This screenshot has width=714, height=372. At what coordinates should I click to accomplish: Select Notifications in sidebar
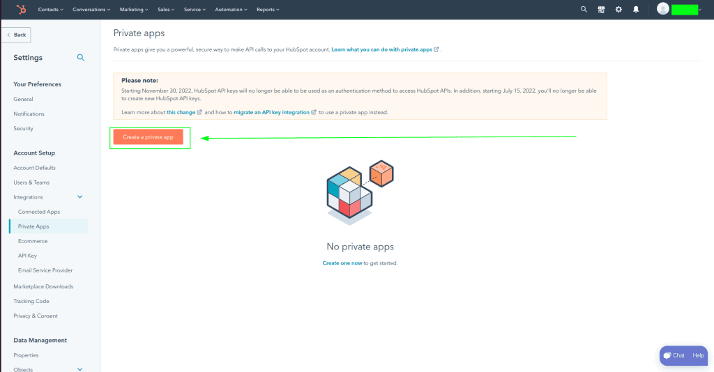coord(29,114)
